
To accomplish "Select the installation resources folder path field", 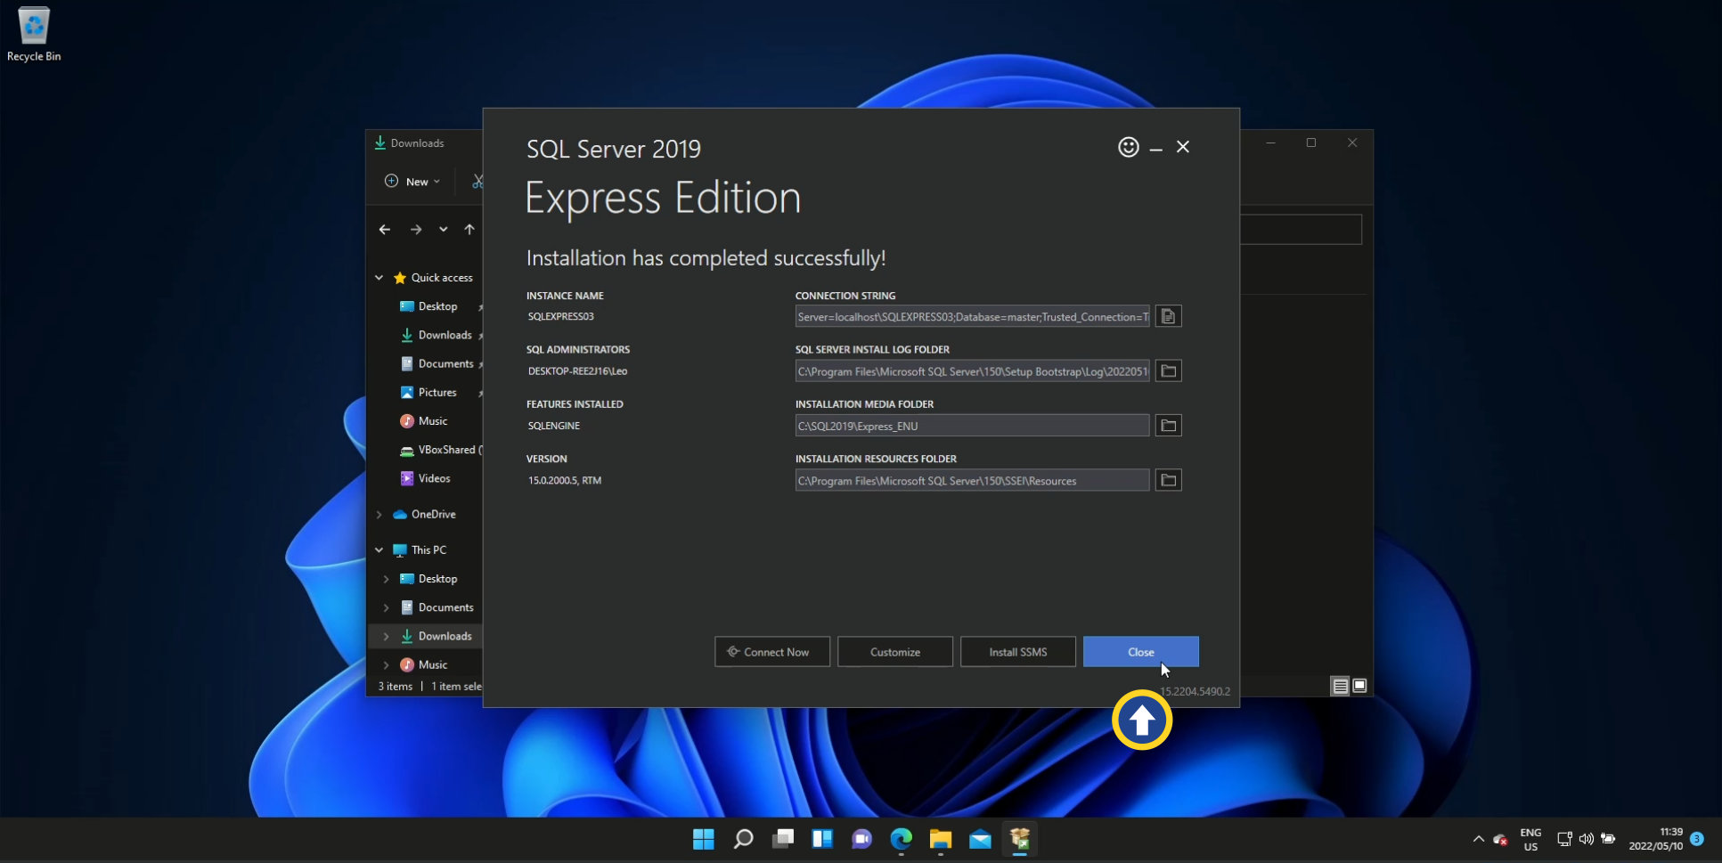I will click(972, 481).
